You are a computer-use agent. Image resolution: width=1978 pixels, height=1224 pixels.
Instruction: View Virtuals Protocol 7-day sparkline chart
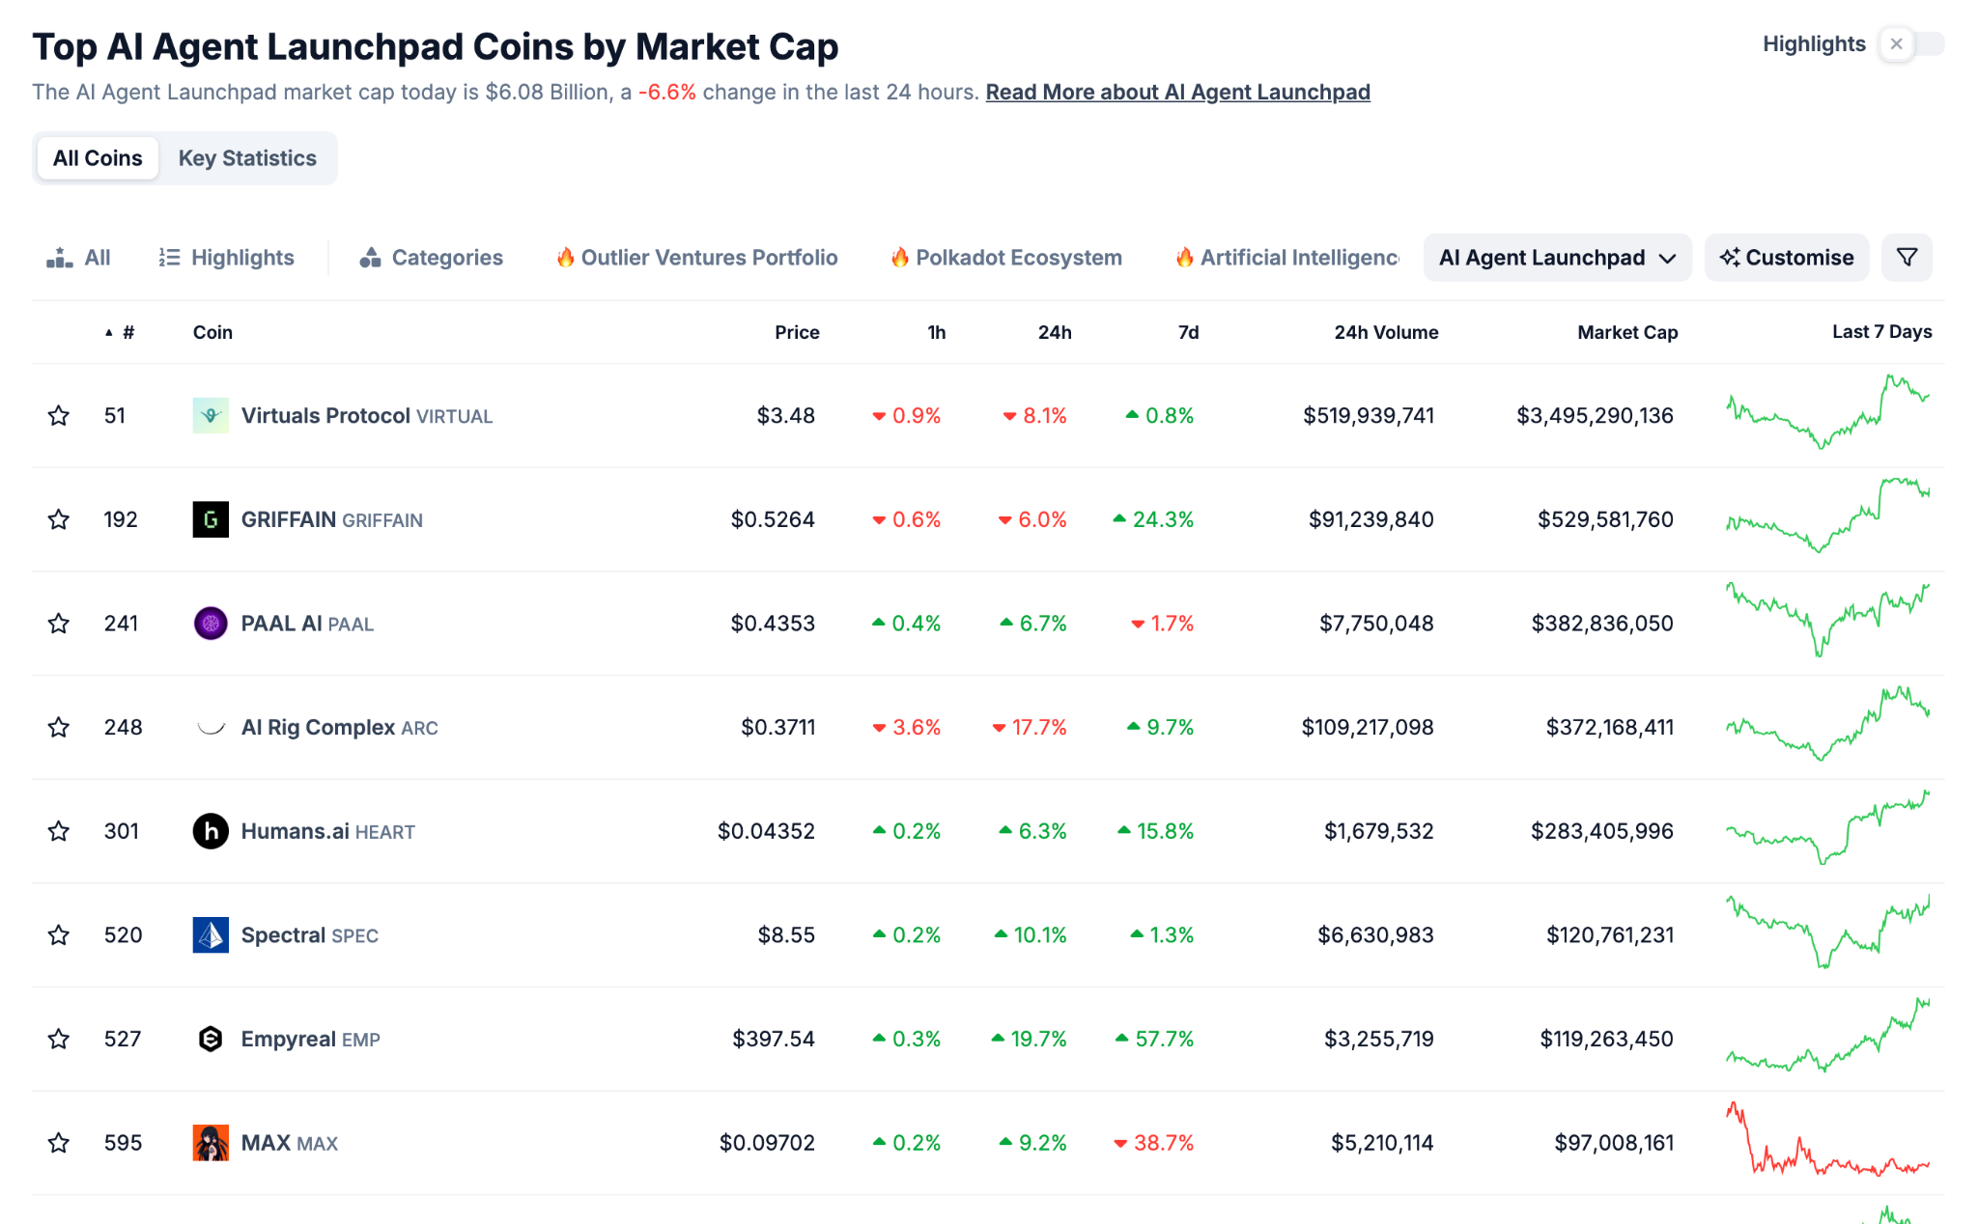pyautogui.click(x=1828, y=412)
